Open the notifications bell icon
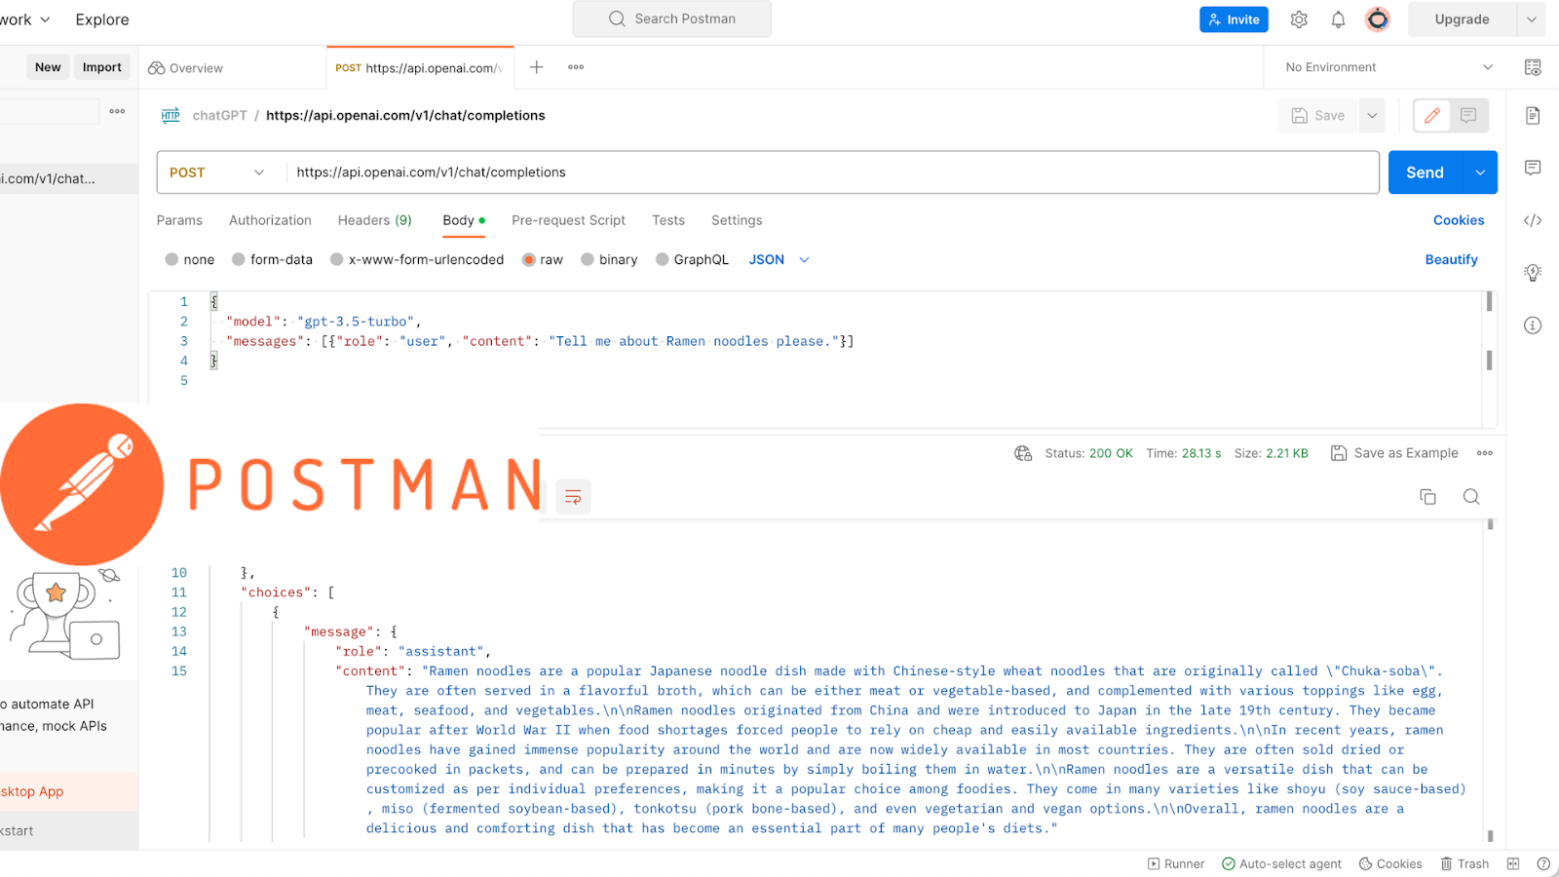This screenshot has height=877, width=1559. pos(1338,19)
